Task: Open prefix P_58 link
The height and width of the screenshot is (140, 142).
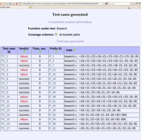Action: [52, 124]
